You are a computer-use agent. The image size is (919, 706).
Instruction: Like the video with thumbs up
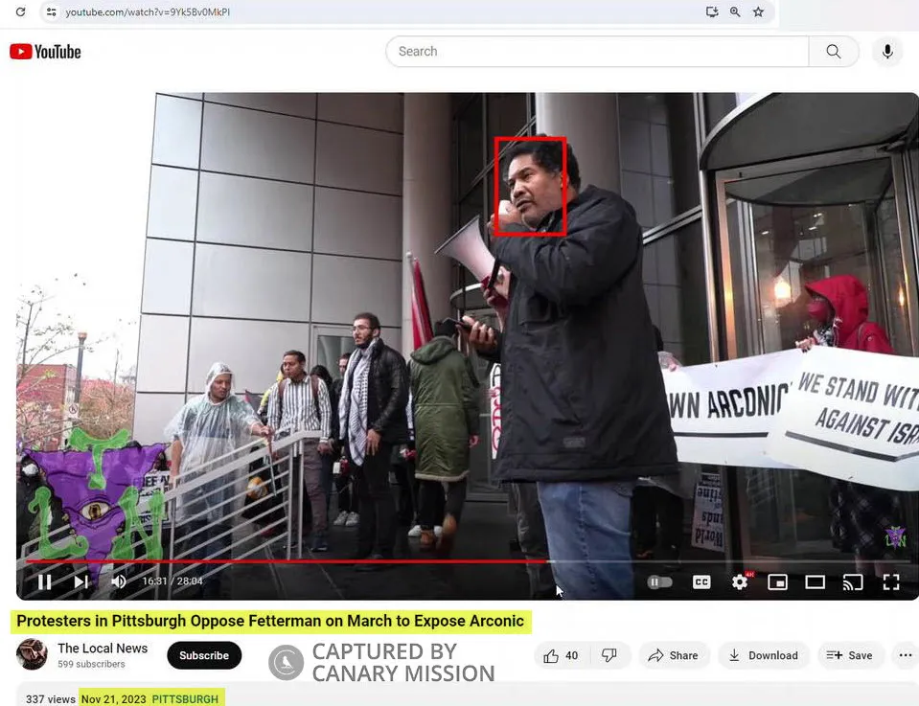pyautogui.click(x=561, y=655)
